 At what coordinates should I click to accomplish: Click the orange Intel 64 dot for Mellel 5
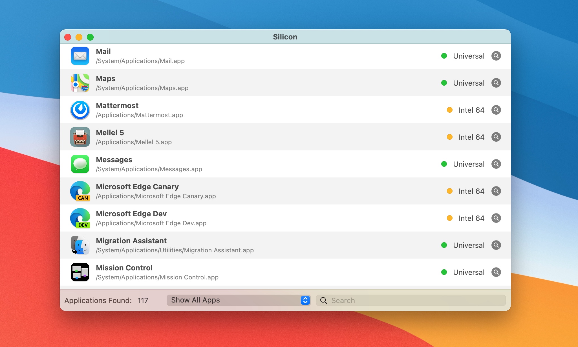coord(450,137)
